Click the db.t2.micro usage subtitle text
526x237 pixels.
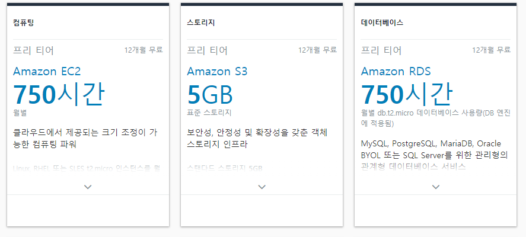click(x=436, y=118)
